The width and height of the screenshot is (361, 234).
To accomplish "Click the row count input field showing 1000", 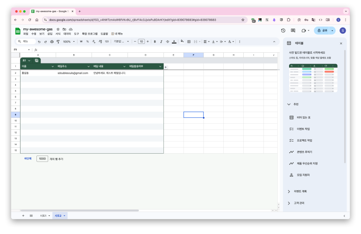I will (x=42, y=159).
